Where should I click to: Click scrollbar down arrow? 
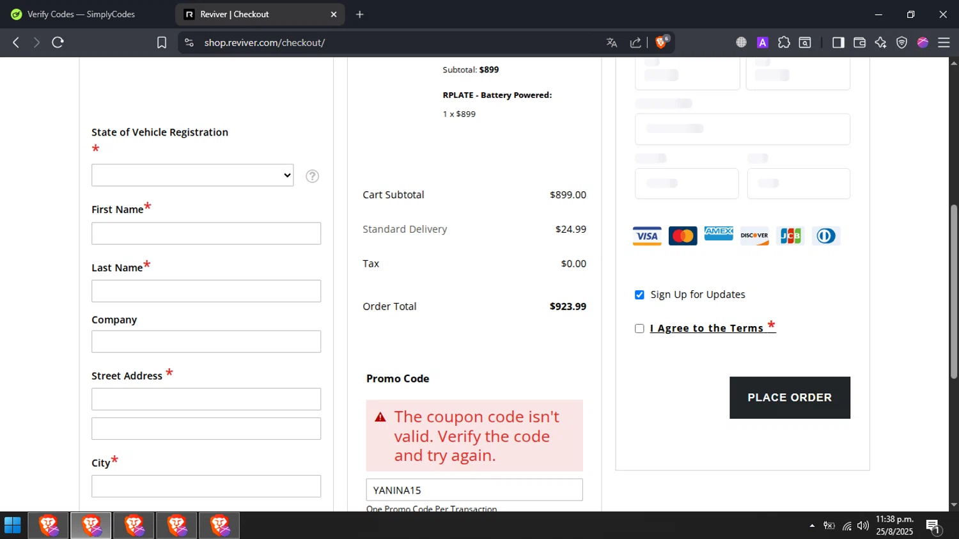pos(954,505)
